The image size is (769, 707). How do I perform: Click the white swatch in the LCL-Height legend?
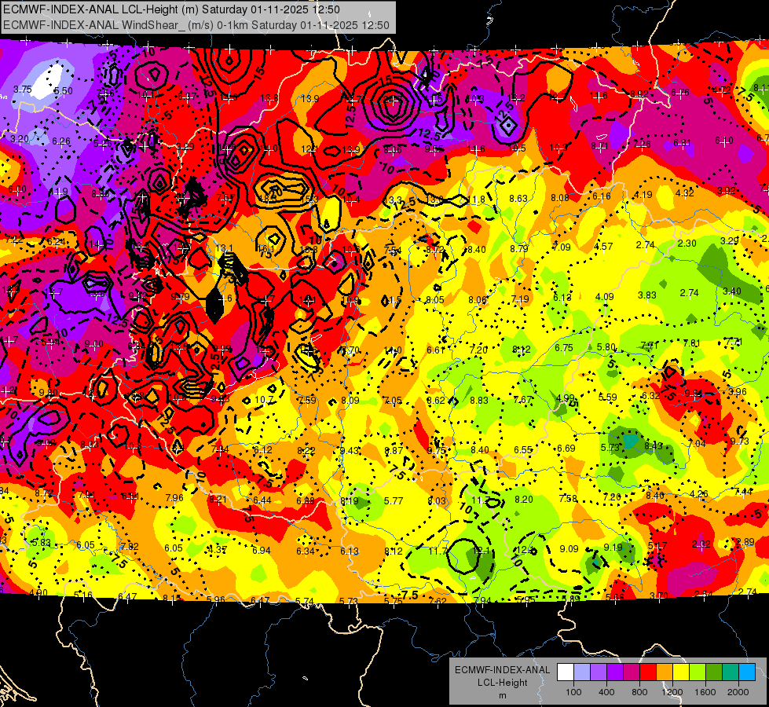tap(566, 672)
